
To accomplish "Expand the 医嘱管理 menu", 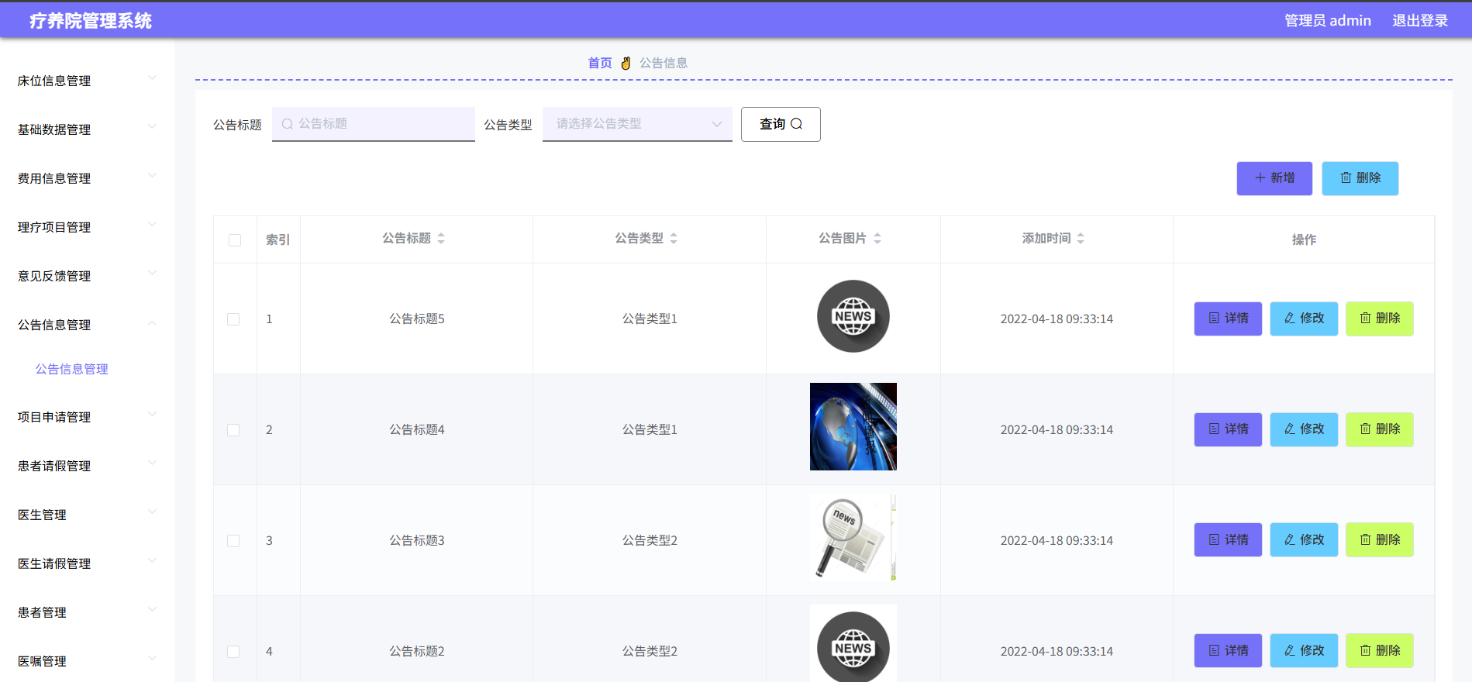I will coord(87,661).
